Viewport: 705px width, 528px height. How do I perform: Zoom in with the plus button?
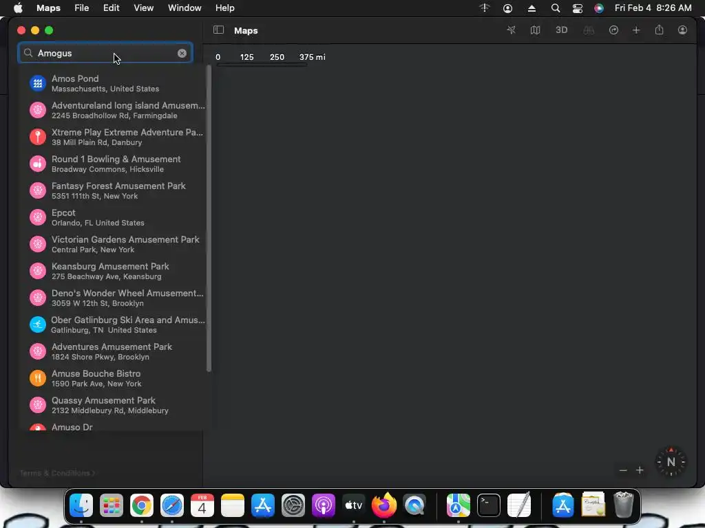[x=640, y=470]
